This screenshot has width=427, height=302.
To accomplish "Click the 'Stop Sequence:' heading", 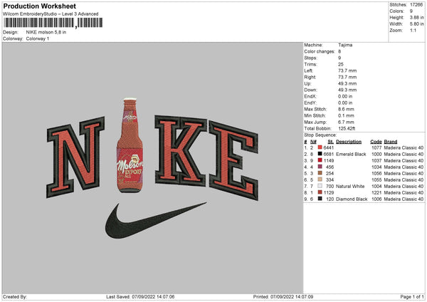I will tap(320, 135).
